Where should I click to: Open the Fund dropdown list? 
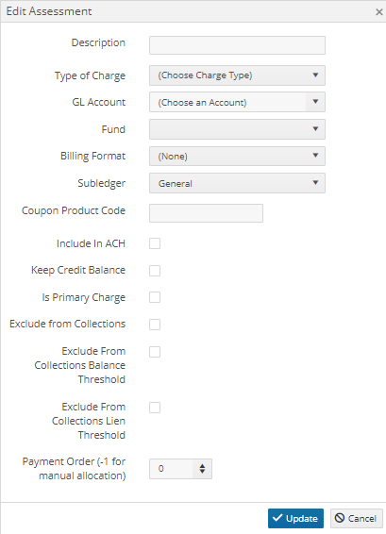(237, 129)
